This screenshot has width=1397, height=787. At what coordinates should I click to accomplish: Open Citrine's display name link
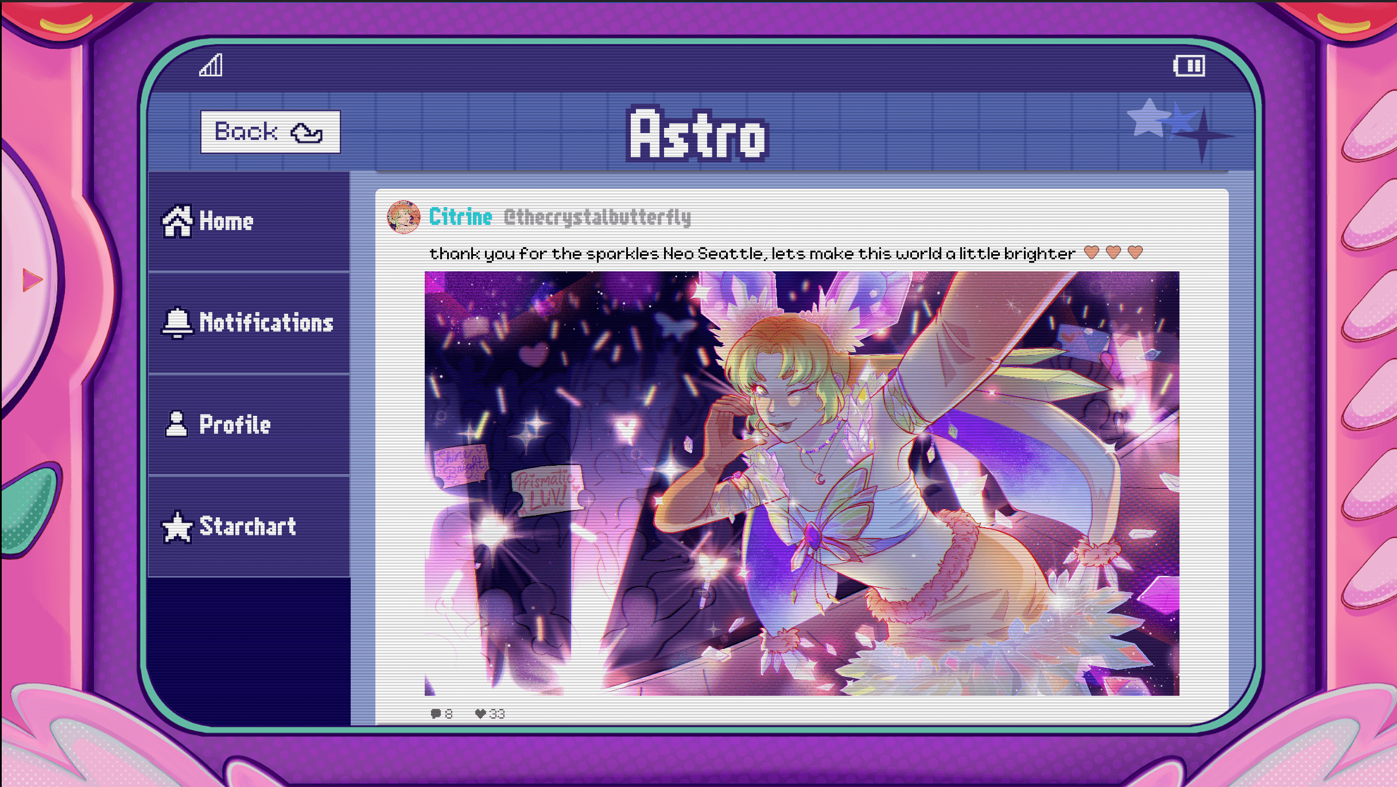pos(460,217)
